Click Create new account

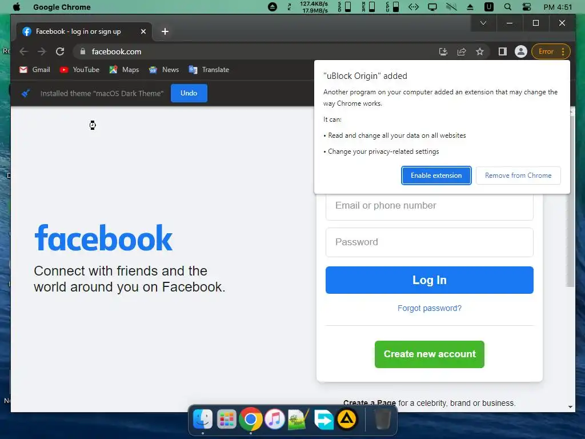[x=430, y=354]
